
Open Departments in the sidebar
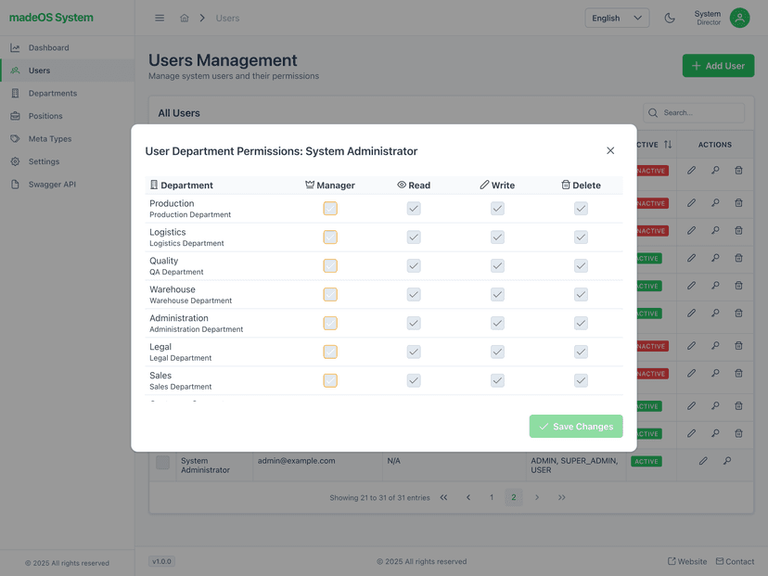click(x=67, y=93)
